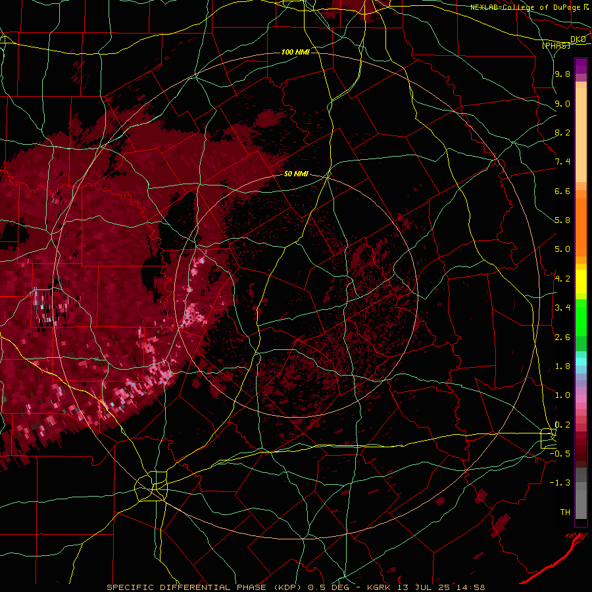
Task: Click the [PHAS] units label
Action: (x=556, y=45)
